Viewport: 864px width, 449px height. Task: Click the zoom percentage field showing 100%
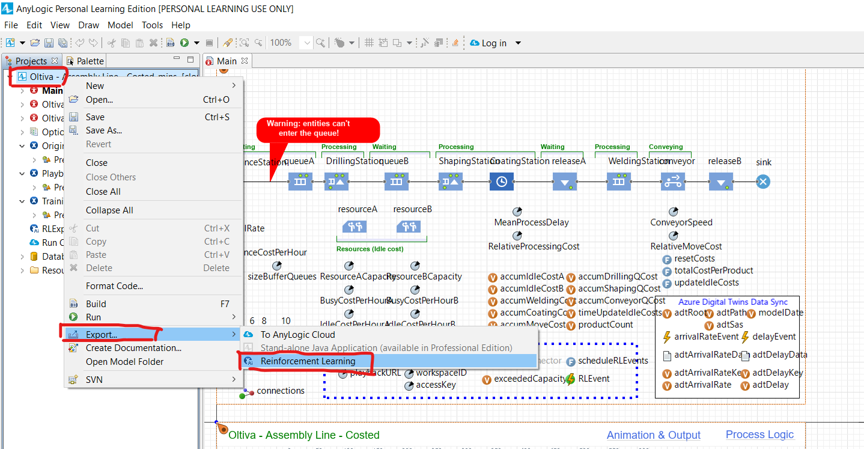point(283,43)
